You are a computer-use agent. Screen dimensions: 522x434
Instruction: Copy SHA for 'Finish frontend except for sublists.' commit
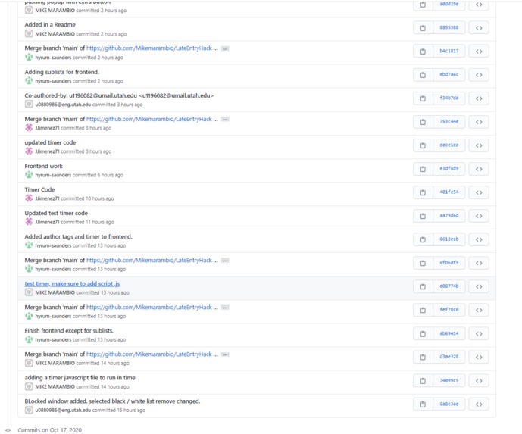click(423, 334)
